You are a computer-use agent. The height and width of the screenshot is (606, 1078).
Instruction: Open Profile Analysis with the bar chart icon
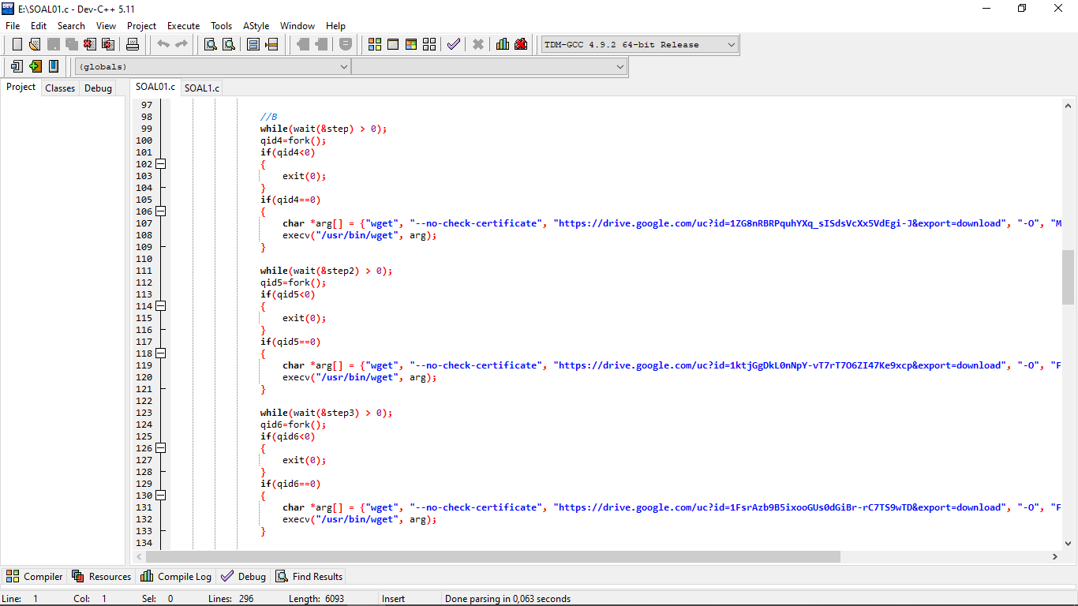(x=503, y=44)
